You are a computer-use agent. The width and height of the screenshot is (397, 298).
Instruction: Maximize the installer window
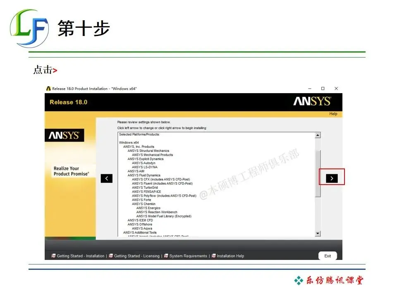click(x=323, y=89)
